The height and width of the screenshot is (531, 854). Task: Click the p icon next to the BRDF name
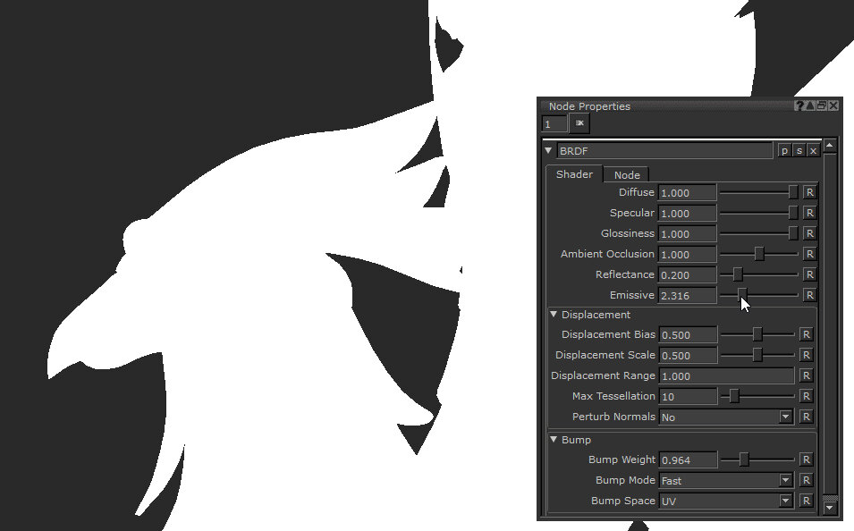tap(784, 150)
